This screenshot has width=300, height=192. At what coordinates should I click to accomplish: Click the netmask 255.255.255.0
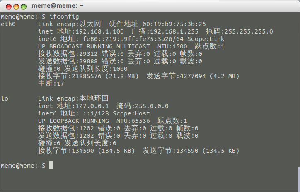tap(249, 31)
